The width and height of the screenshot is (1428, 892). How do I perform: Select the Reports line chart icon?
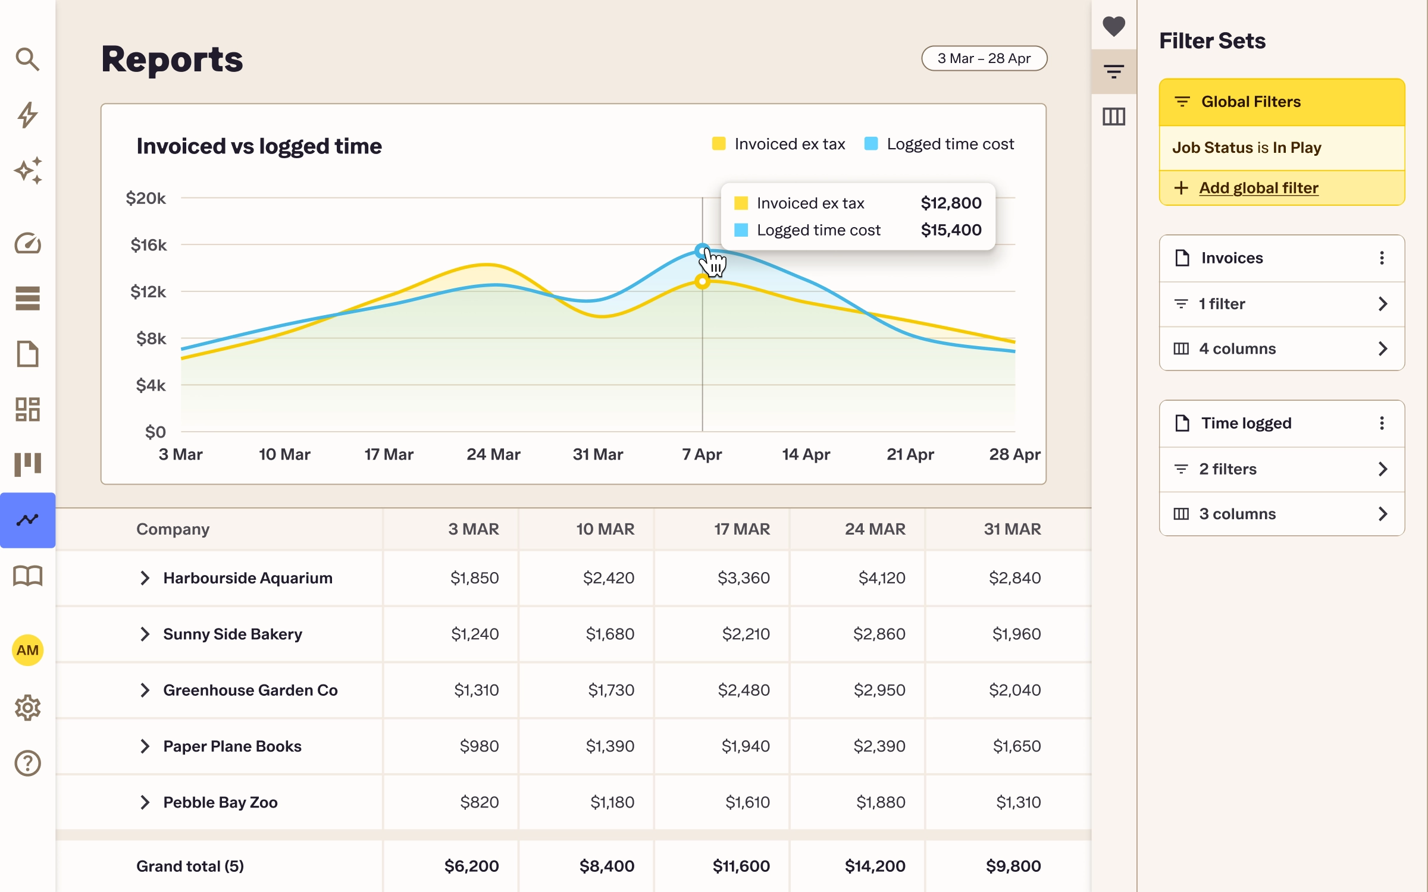point(27,520)
